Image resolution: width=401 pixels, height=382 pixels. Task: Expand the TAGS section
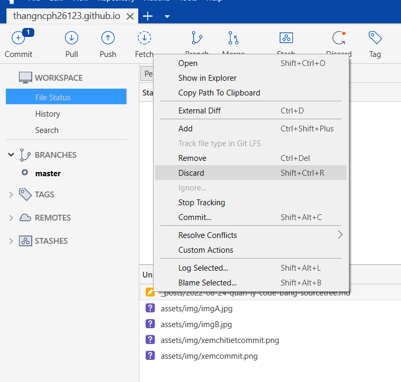pyautogui.click(x=11, y=195)
